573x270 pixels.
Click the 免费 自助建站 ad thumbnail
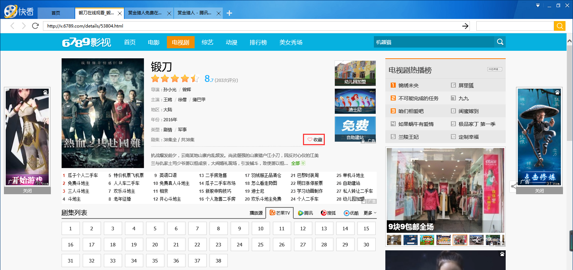click(x=355, y=129)
